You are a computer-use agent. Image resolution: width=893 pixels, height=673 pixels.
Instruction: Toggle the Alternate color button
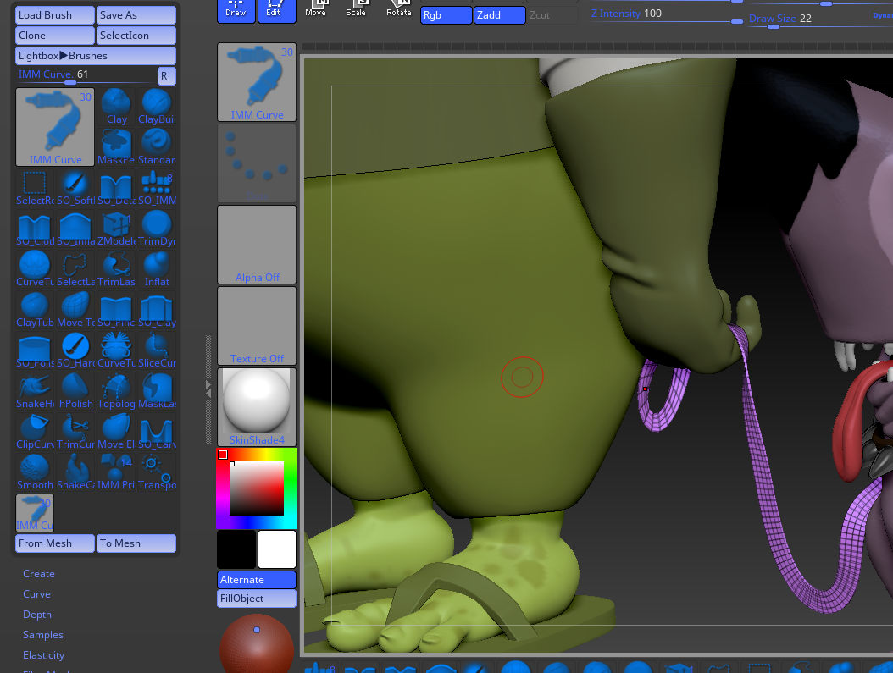pos(256,580)
